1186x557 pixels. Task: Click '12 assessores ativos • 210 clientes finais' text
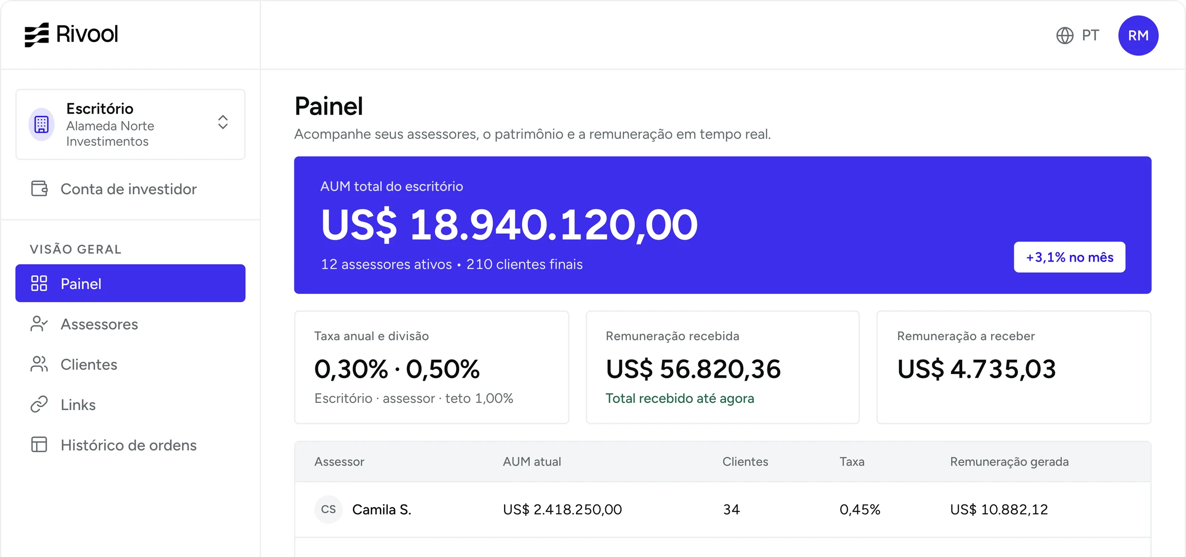452,264
